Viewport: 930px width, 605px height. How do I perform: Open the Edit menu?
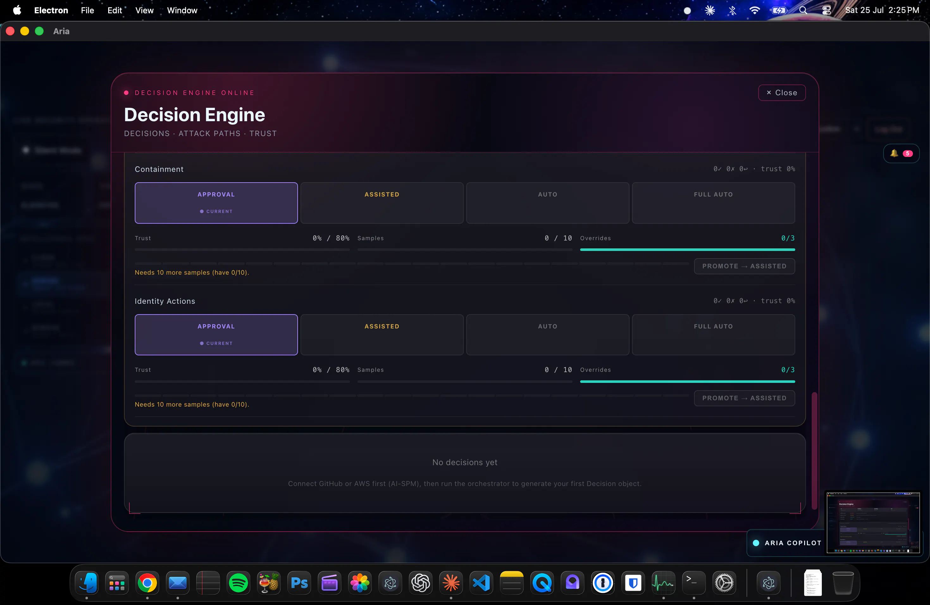click(x=115, y=10)
